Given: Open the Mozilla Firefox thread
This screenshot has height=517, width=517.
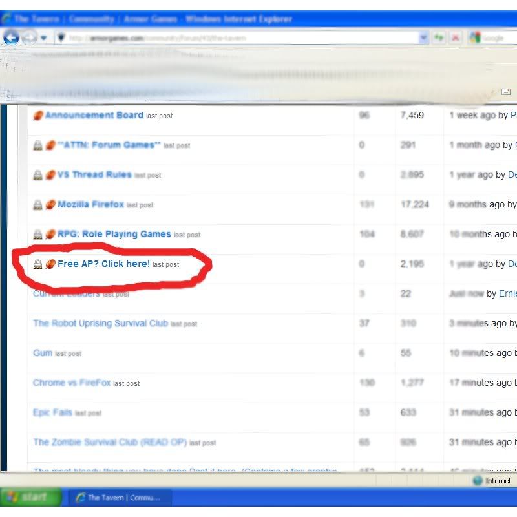Looking at the screenshot, I should click(90, 204).
